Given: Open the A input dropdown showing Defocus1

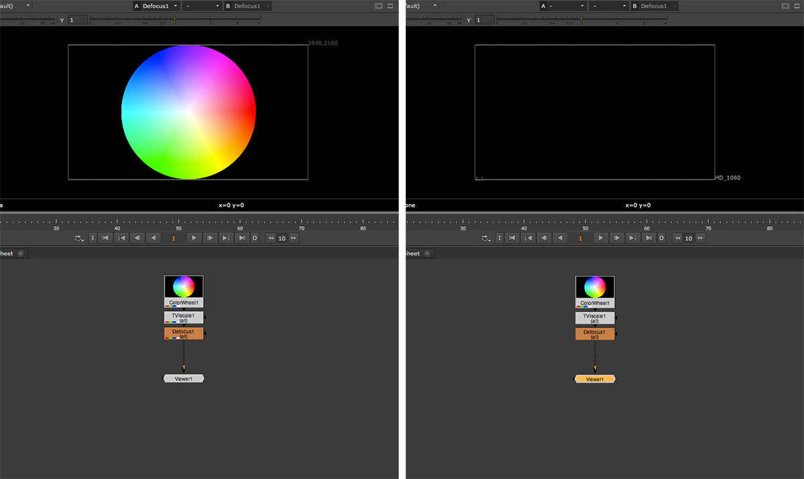Looking at the screenshot, I should [x=161, y=6].
